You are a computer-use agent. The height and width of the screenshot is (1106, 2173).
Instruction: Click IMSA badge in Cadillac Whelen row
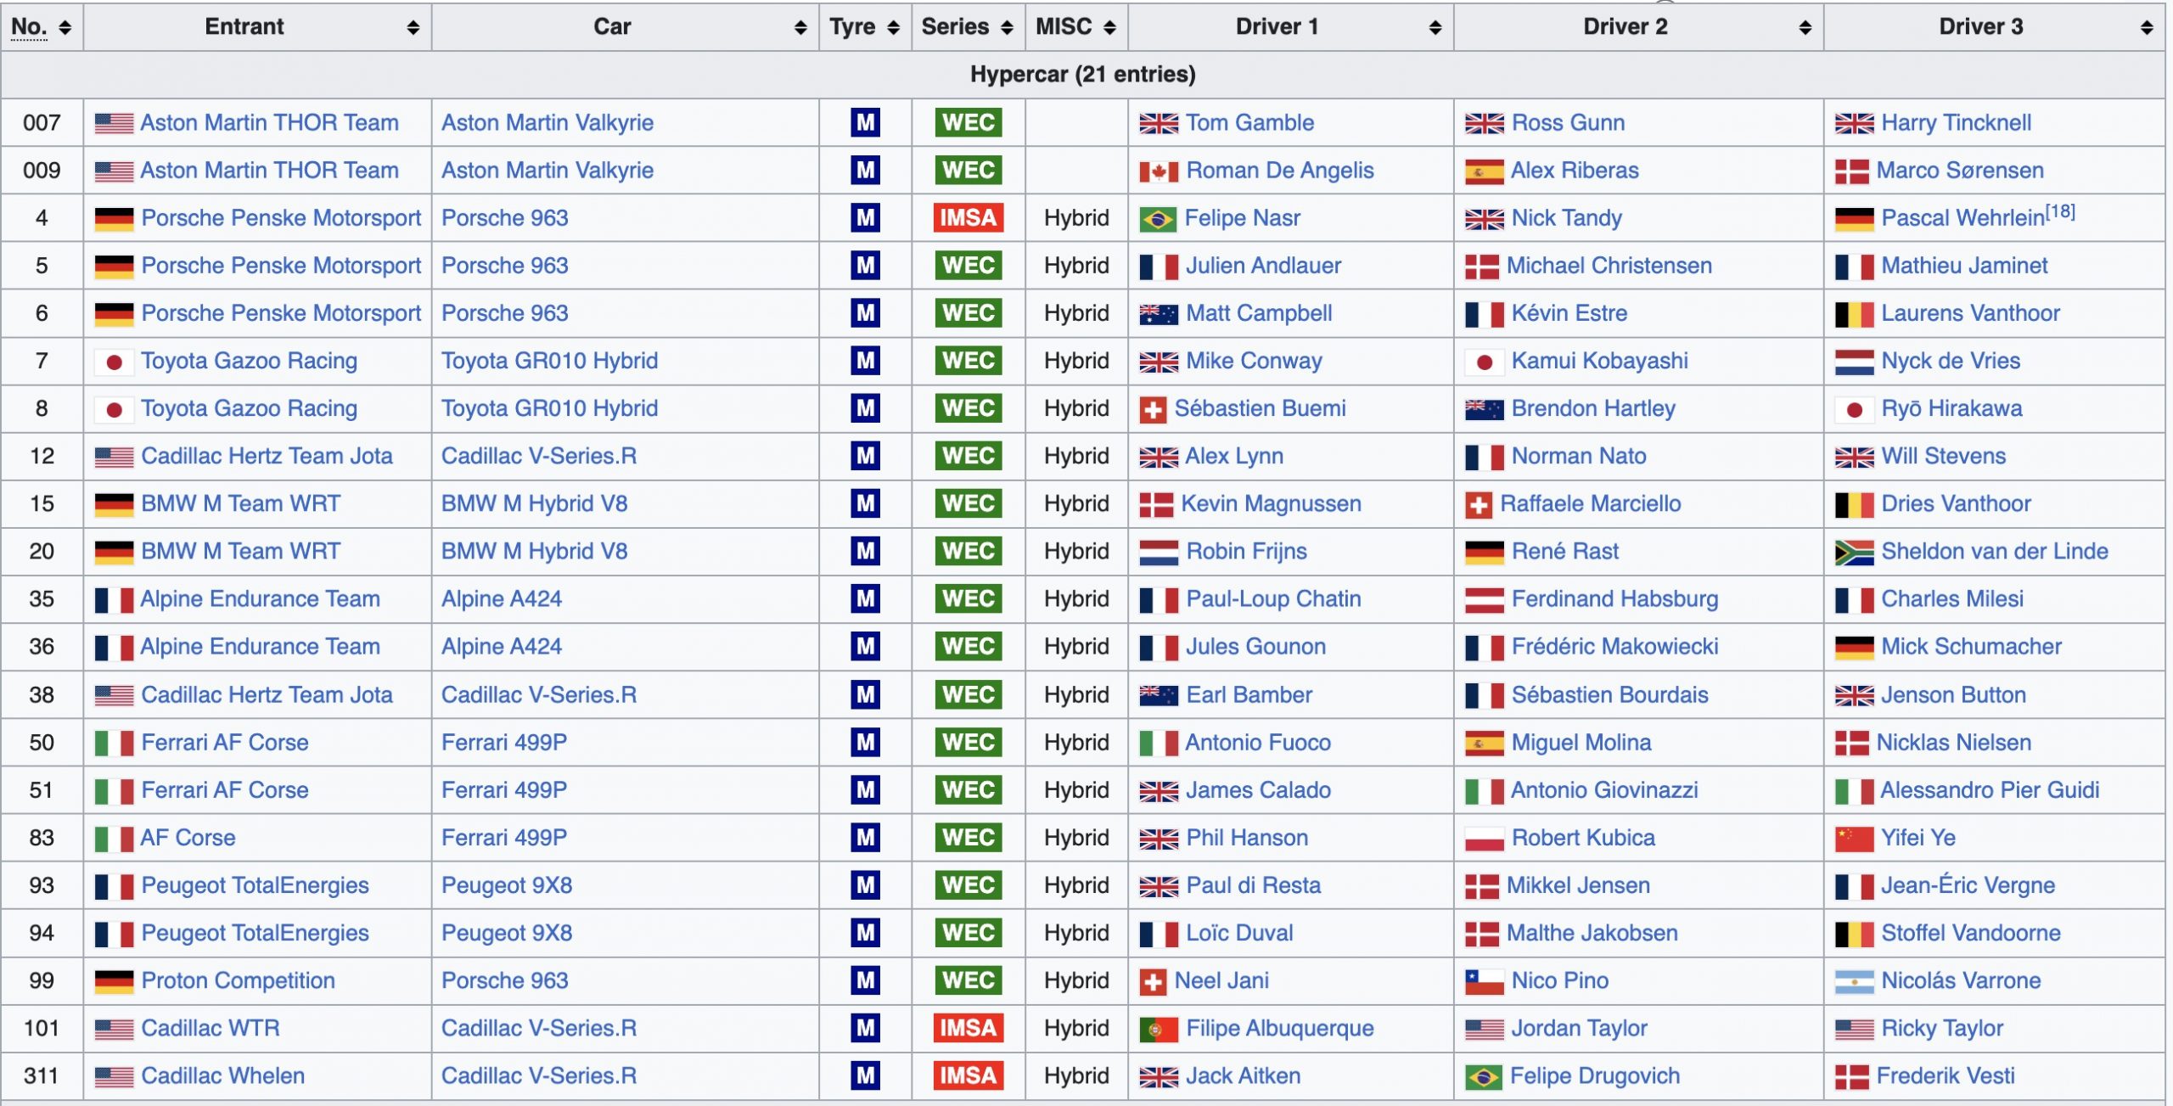pos(969,1075)
